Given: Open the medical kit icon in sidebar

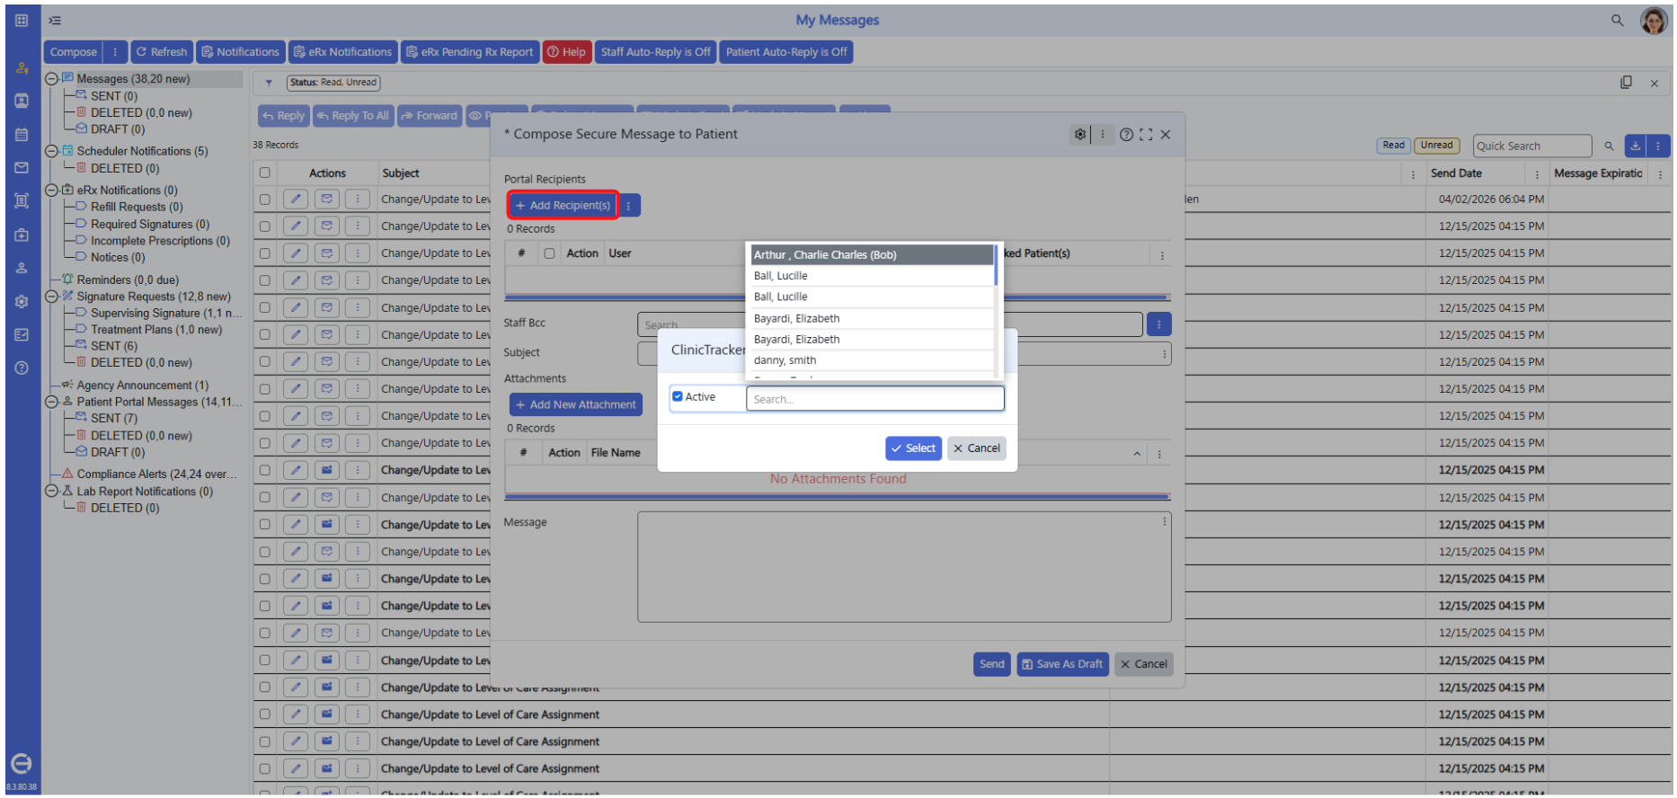Looking at the screenshot, I should click(22, 235).
